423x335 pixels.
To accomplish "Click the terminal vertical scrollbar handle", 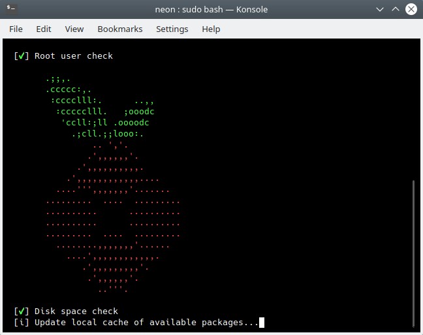I will 413,254.
